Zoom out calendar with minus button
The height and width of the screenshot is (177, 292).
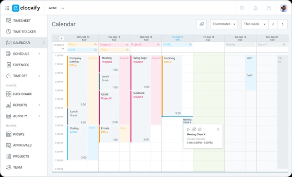pyautogui.click(x=57, y=38)
